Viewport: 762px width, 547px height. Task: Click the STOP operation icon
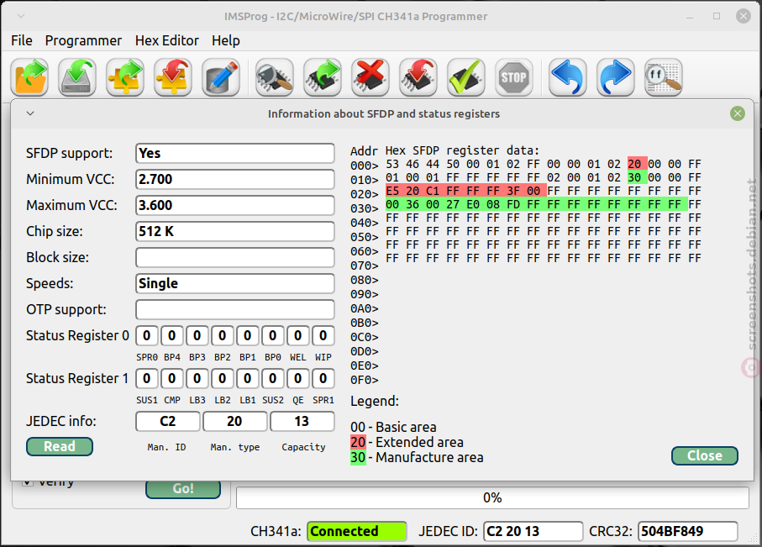coord(513,77)
